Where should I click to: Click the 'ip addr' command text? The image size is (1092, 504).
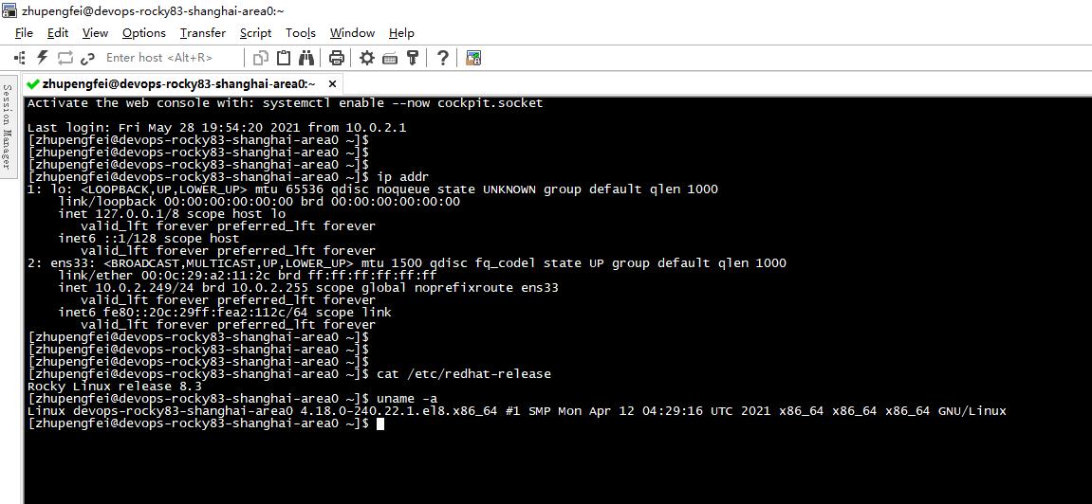click(x=403, y=176)
